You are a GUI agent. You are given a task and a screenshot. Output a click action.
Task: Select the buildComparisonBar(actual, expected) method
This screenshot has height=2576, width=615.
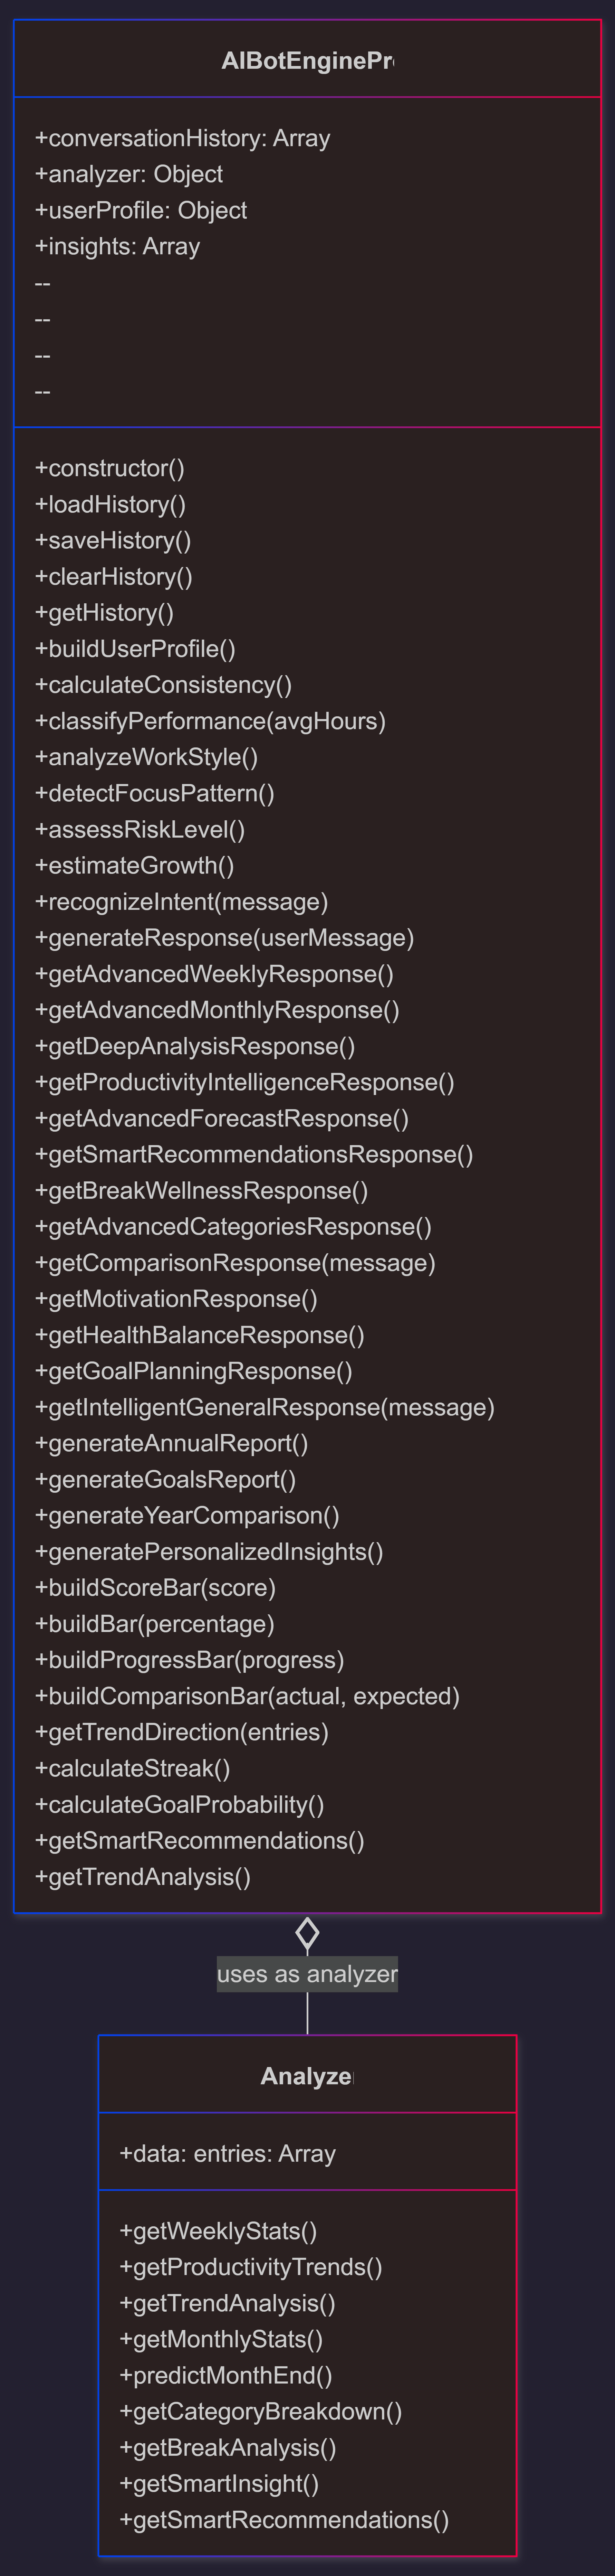point(247,1696)
